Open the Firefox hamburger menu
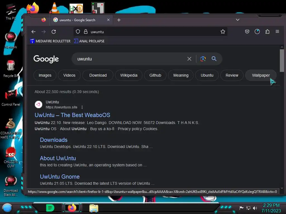Screen dimensions: 286x214 pos(277,32)
